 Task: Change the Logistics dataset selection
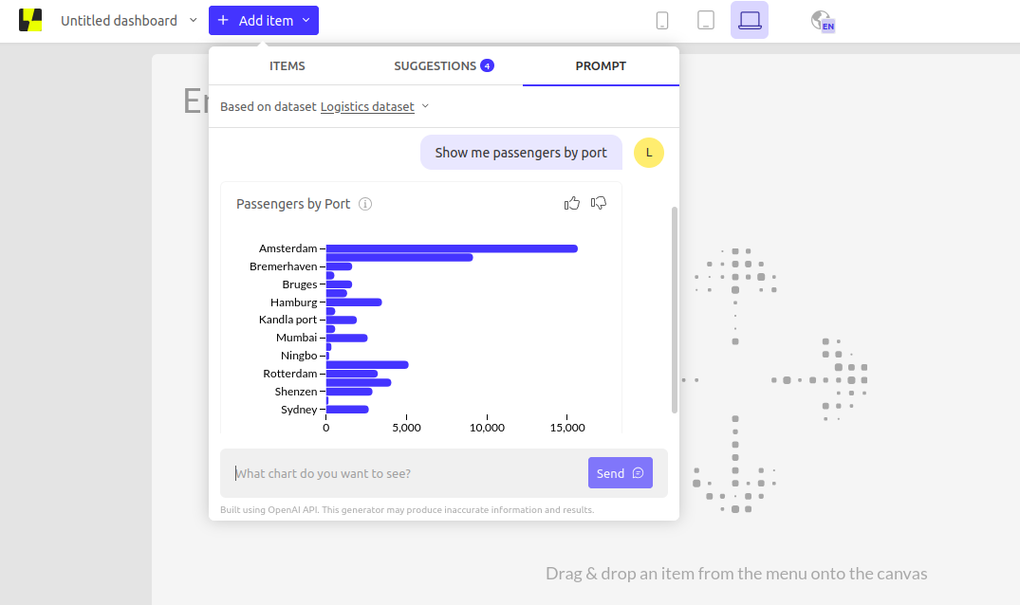425,106
